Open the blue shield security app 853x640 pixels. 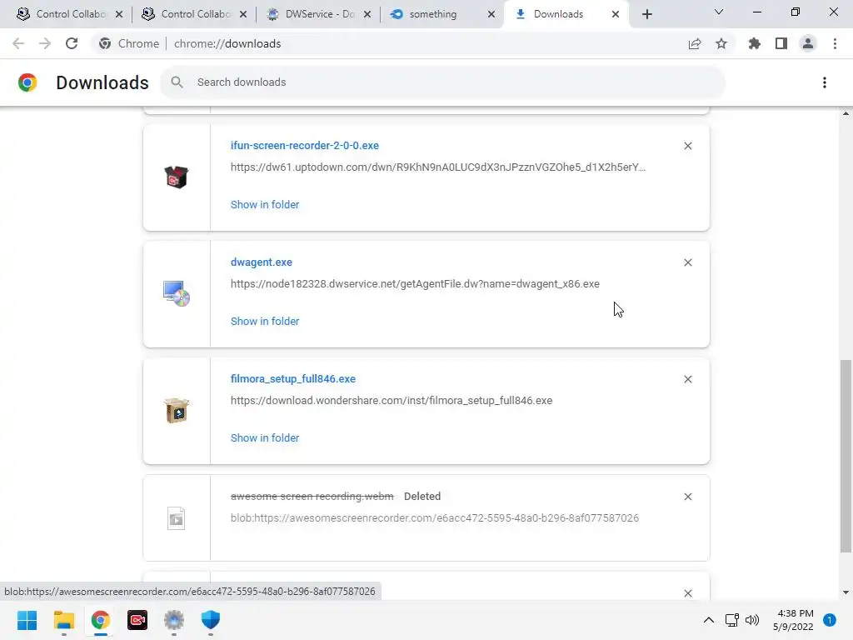click(x=211, y=620)
